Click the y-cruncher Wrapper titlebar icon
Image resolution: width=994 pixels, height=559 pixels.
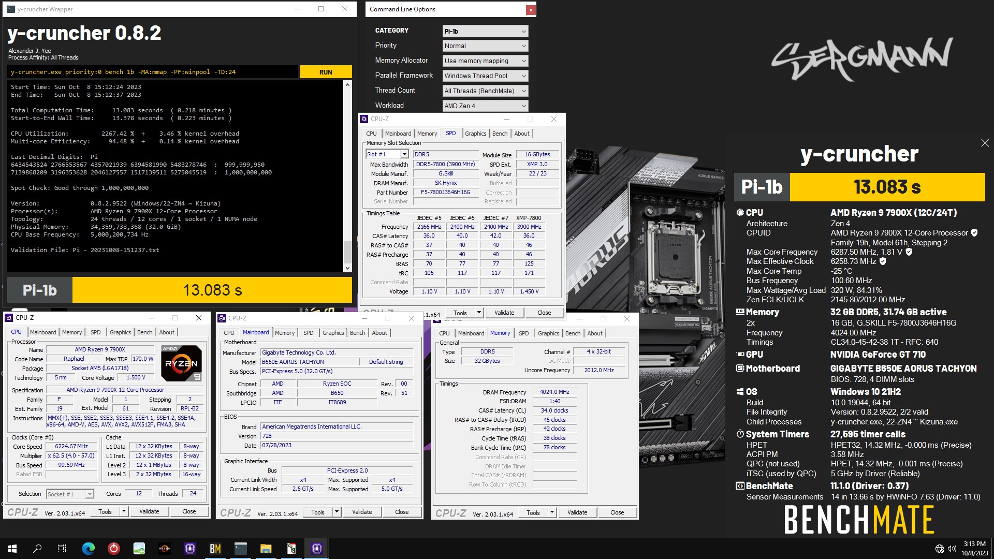pyautogui.click(x=10, y=9)
